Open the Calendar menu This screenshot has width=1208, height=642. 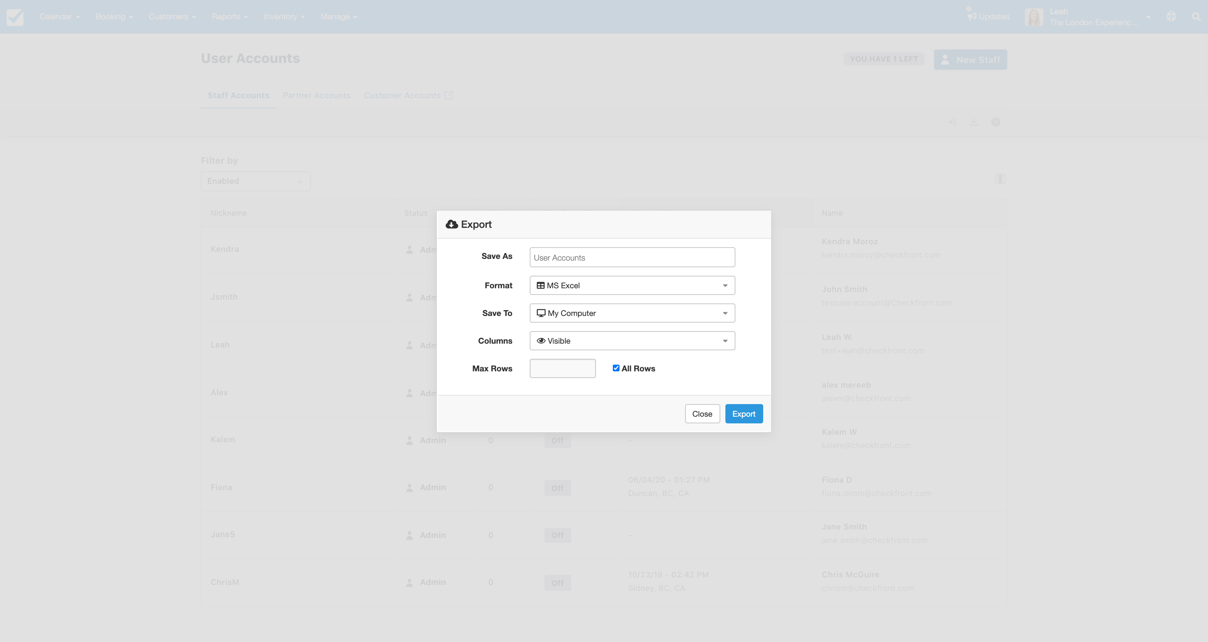click(x=60, y=17)
